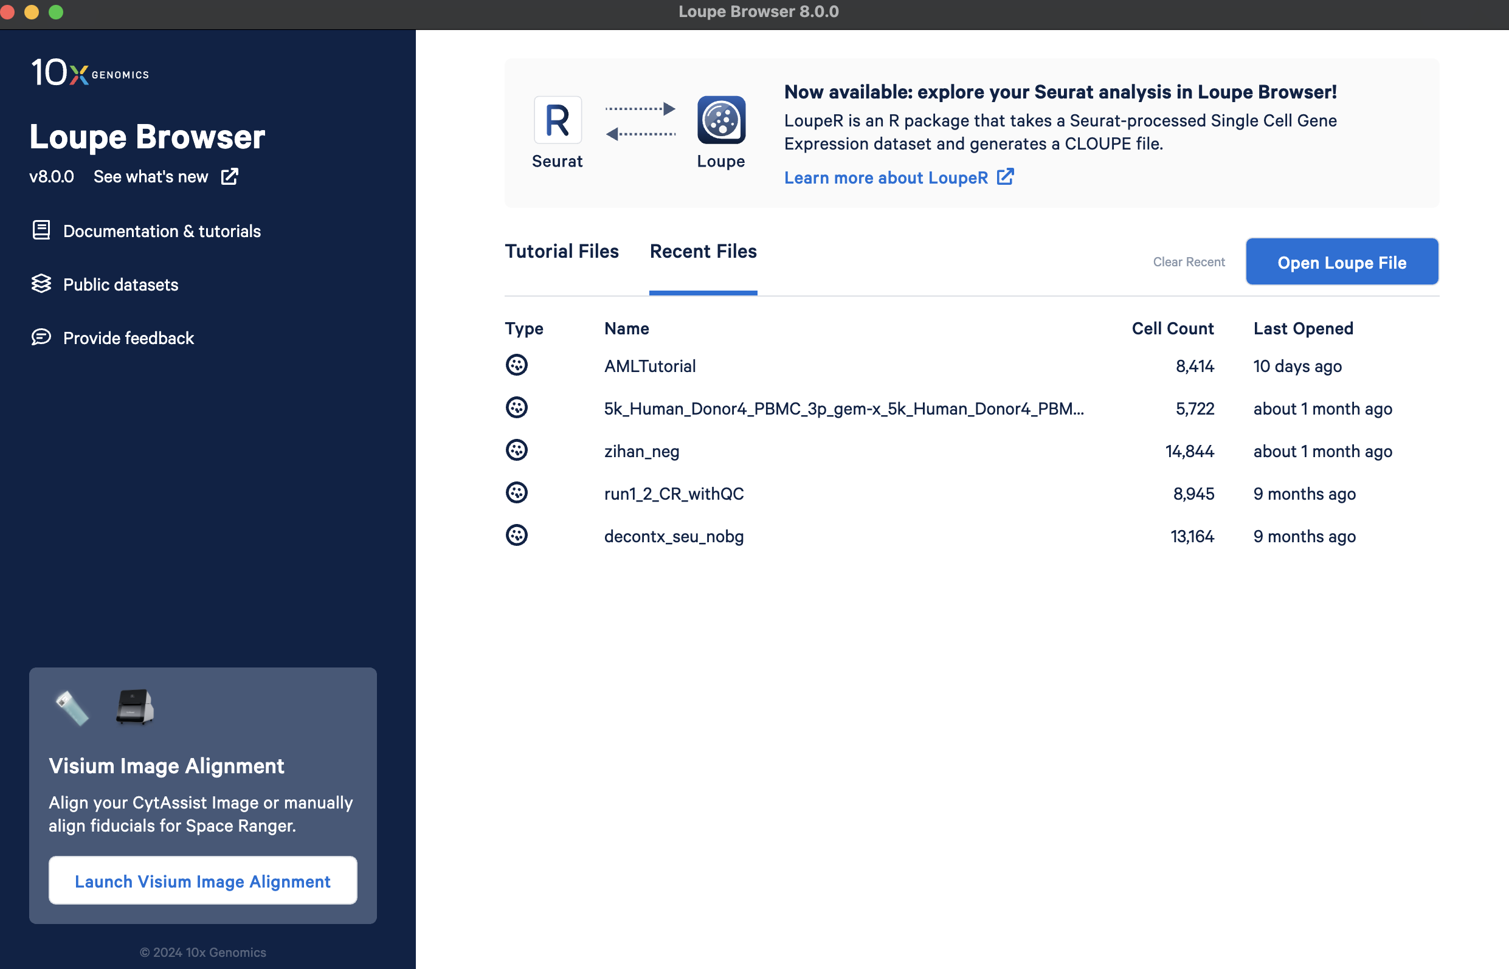1509x969 pixels.
Task: Open Public datasets
Action: [x=121, y=284]
